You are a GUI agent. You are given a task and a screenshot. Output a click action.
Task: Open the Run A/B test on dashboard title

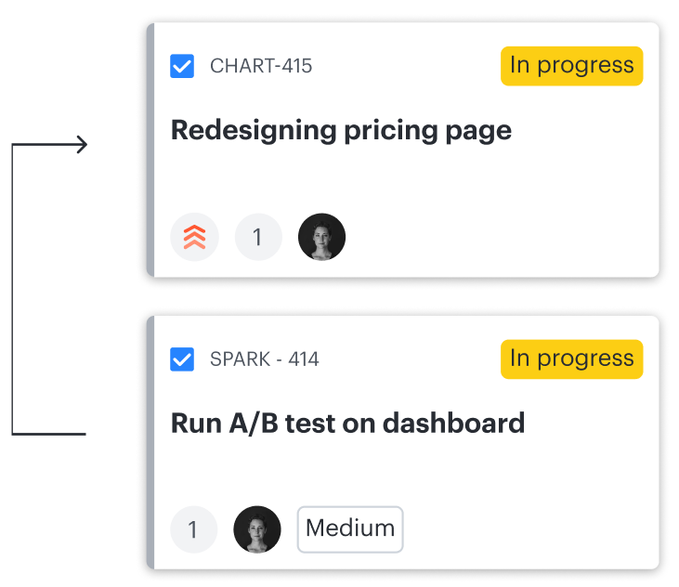click(347, 424)
